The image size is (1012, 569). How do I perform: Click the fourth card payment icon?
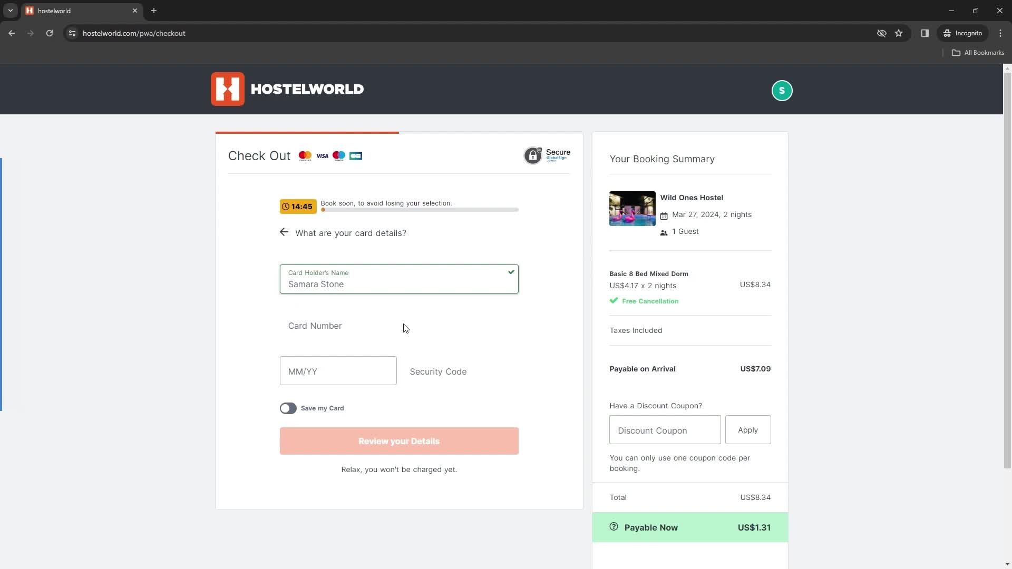point(355,155)
